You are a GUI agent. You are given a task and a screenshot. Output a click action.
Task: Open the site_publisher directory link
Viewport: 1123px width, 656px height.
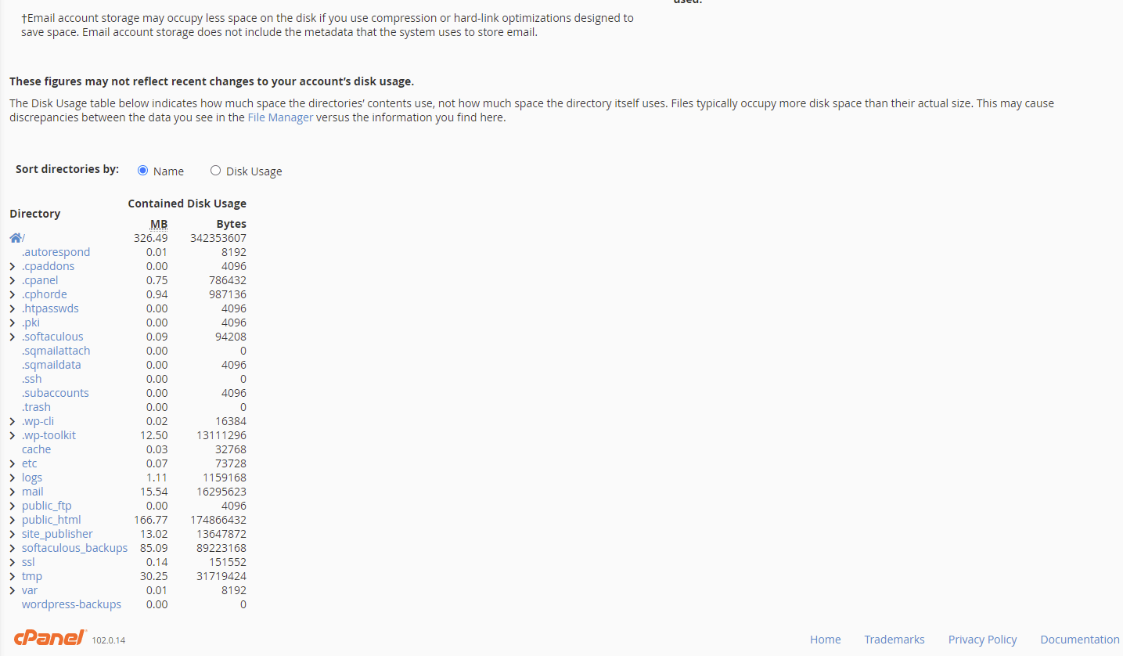pyautogui.click(x=57, y=534)
